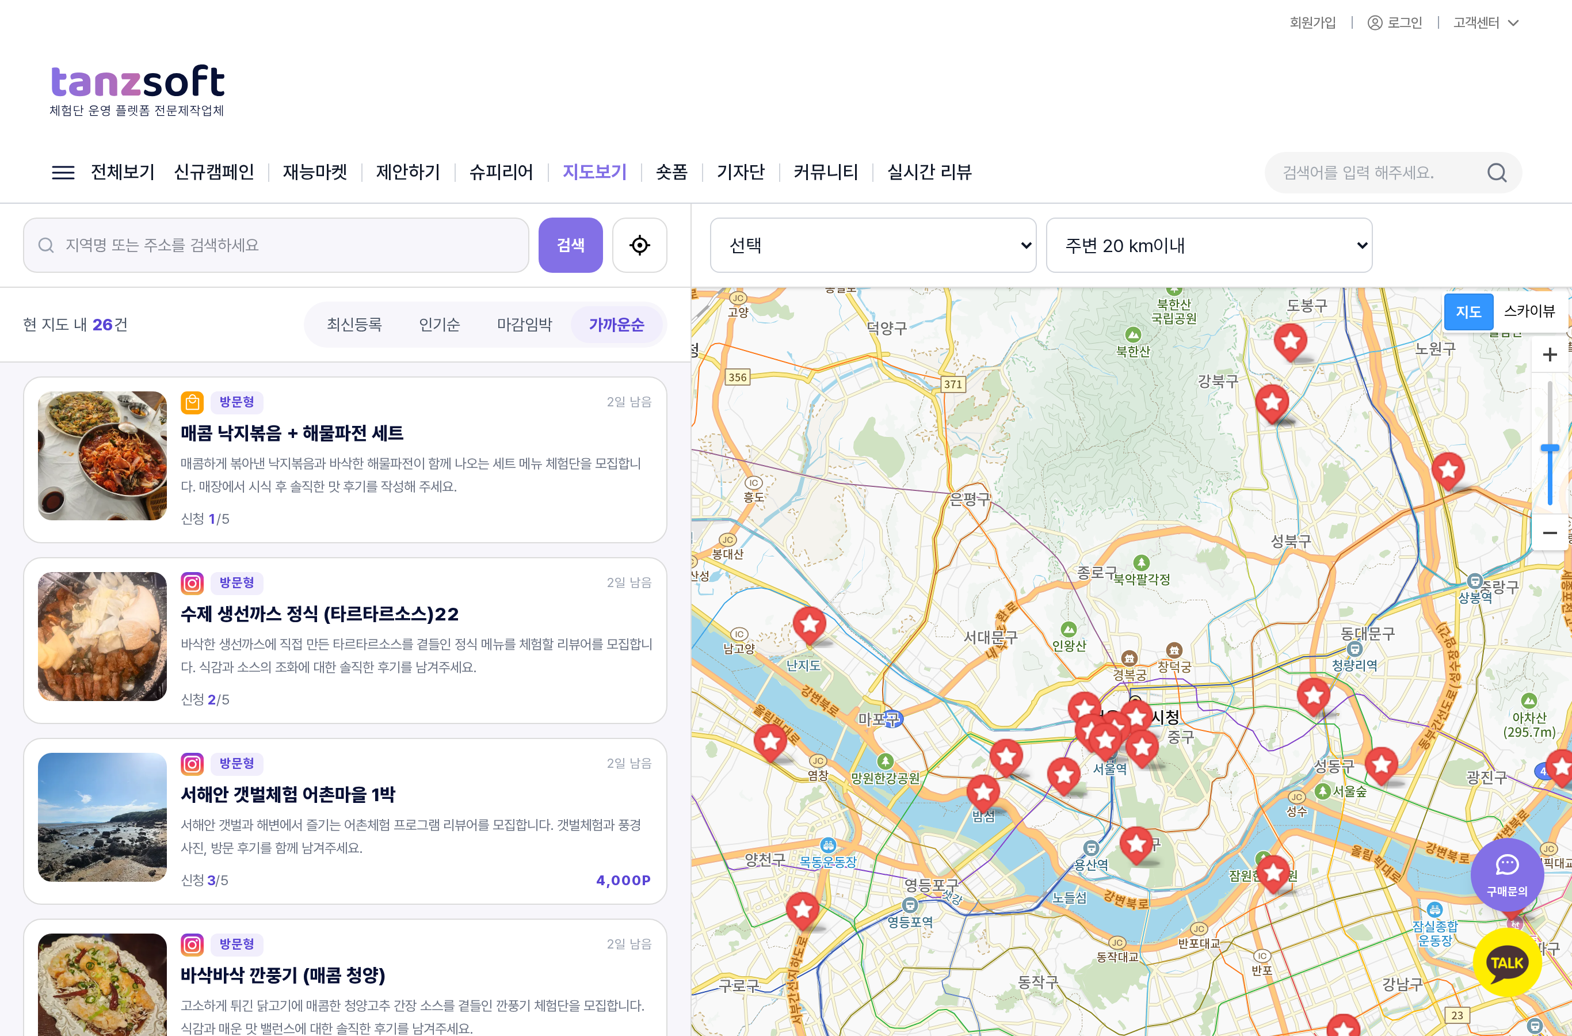The height and width of the screenshot is (1036, 1572).
Task: Open the 주변 20 km이내 dropdown
Action: click(1209, 245)
